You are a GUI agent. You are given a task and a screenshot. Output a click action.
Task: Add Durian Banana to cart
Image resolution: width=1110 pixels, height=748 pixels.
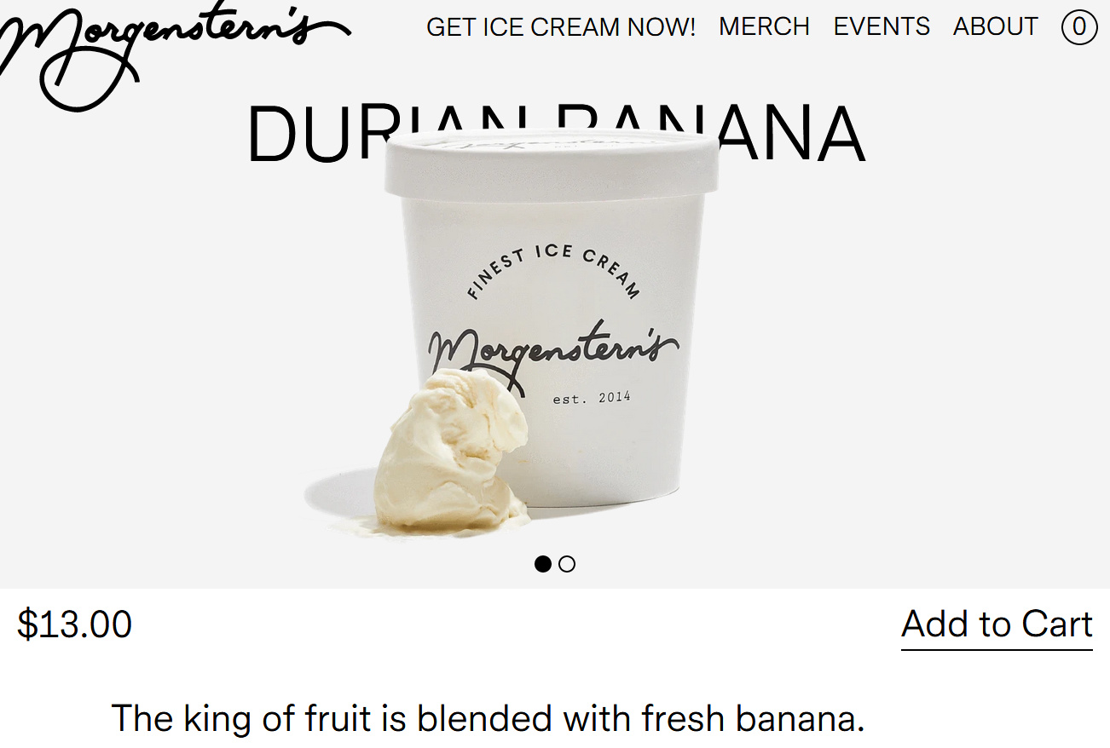click(x=997, y=624)
